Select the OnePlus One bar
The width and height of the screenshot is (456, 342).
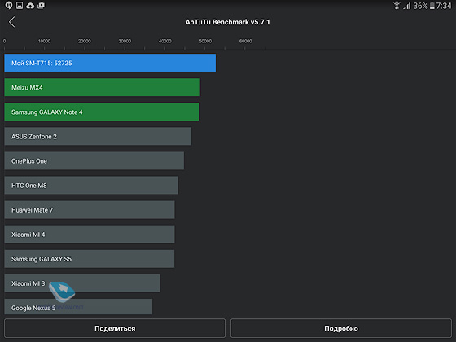click(94, 160)
